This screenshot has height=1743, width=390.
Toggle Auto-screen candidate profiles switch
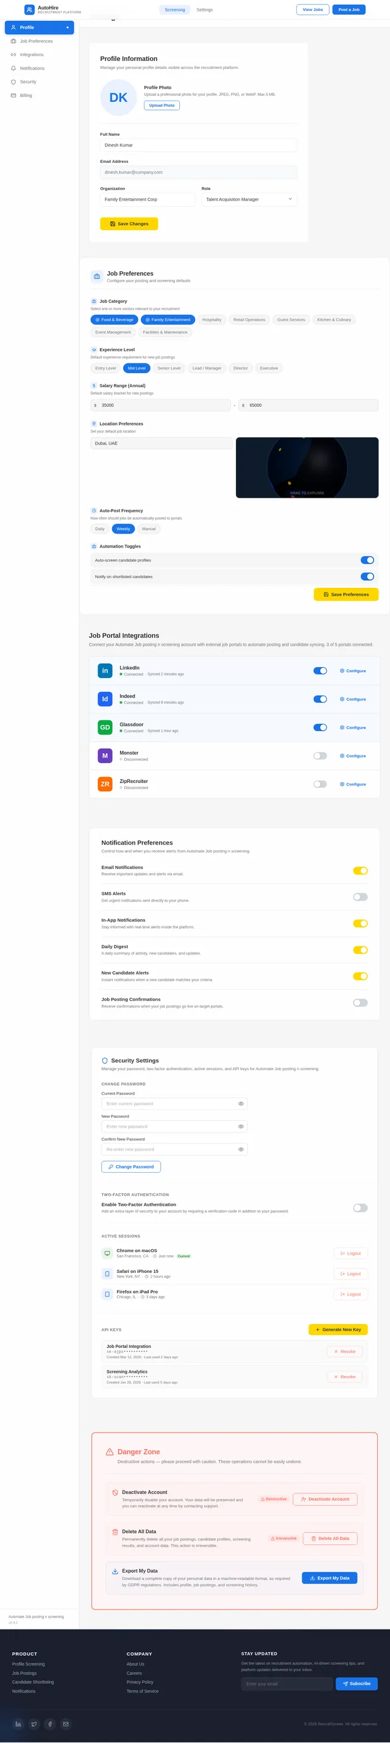tap(367, 560)
